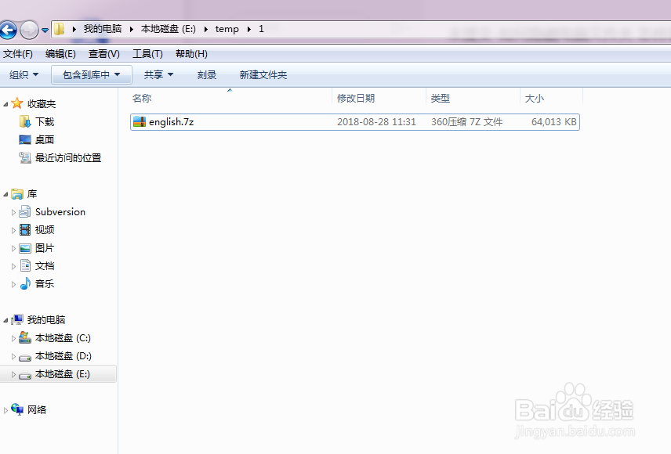
Task: Select the english.7z file name
Action: (171, 122)
